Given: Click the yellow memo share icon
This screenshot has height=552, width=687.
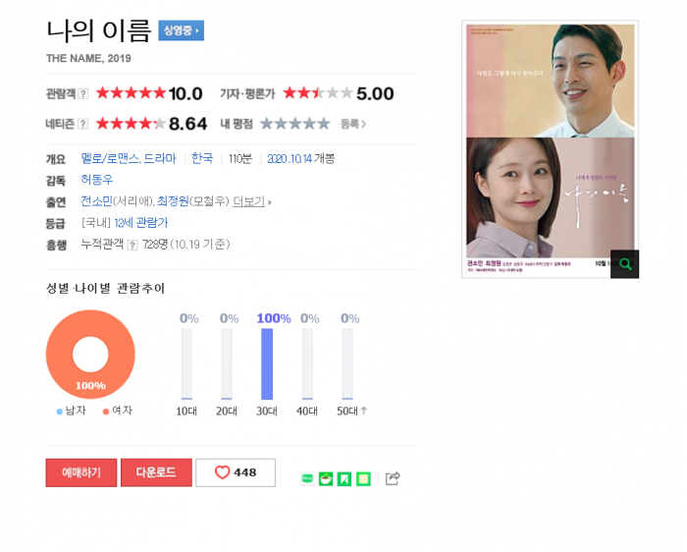Looking at the screenshot, I should (x=363, y=478).
